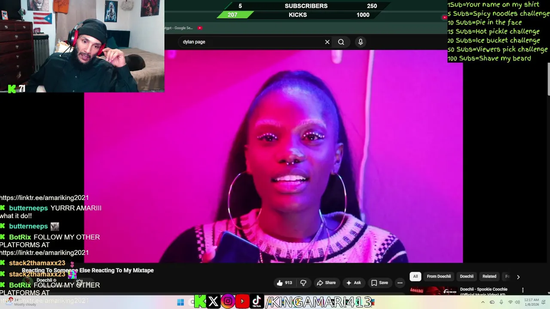This screenshot has height=309, width=550.
Task: Dislike the video with thumbs-down
Action: pos(303,283)
